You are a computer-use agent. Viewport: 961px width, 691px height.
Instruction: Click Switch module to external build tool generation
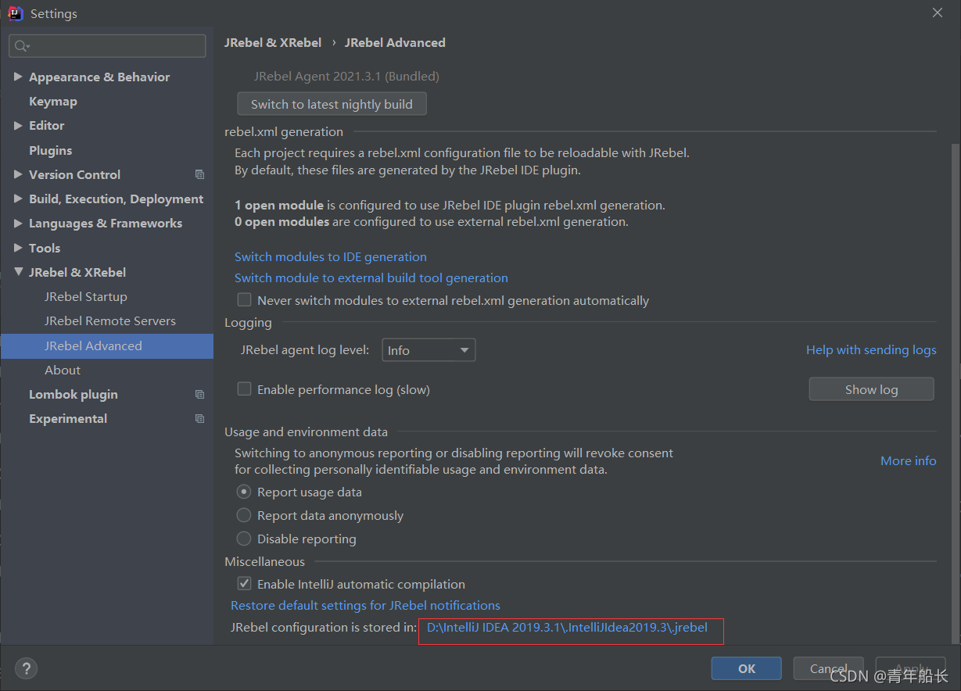[371, 277]
